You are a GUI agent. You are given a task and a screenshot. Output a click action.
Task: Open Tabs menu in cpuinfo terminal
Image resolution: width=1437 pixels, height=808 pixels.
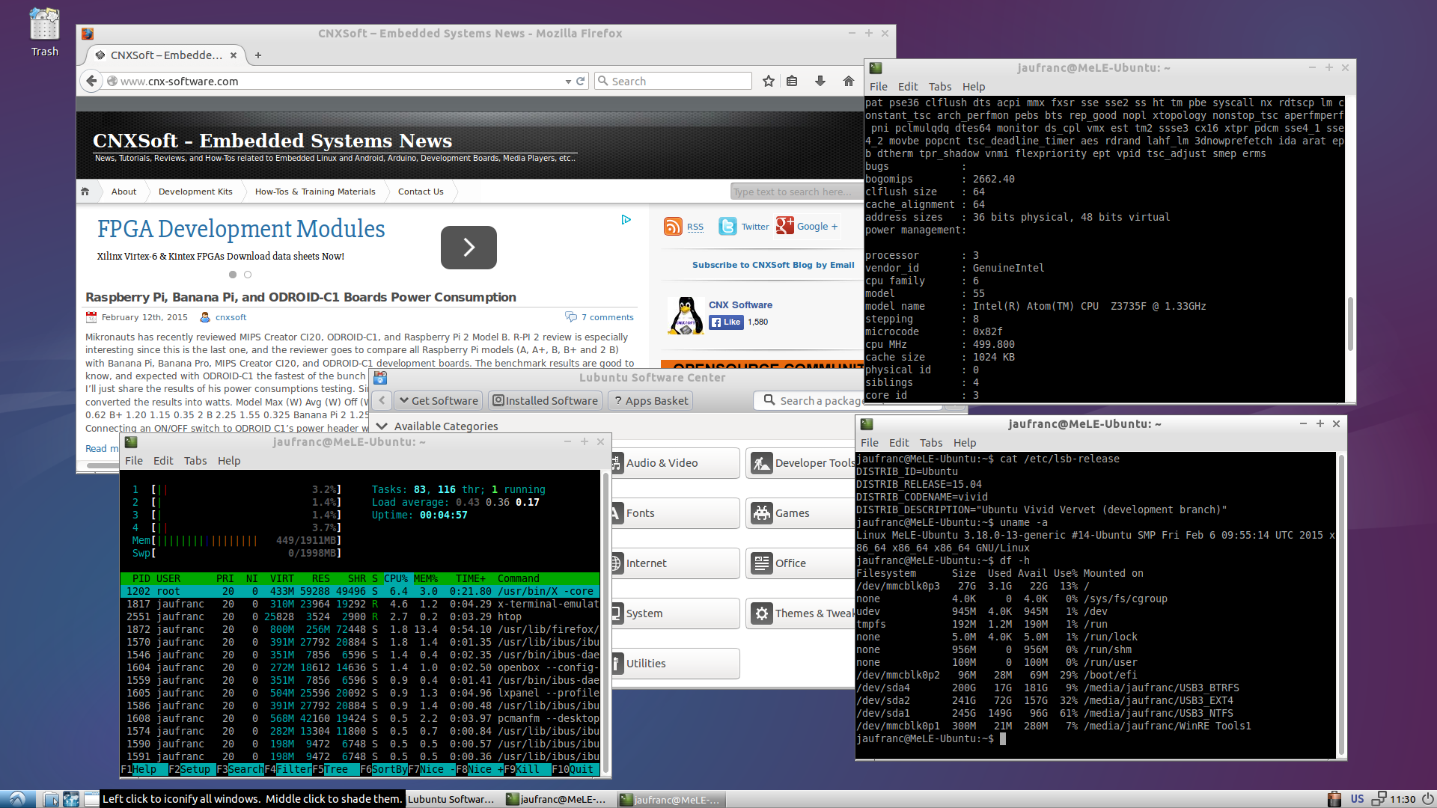click(940, 87)
